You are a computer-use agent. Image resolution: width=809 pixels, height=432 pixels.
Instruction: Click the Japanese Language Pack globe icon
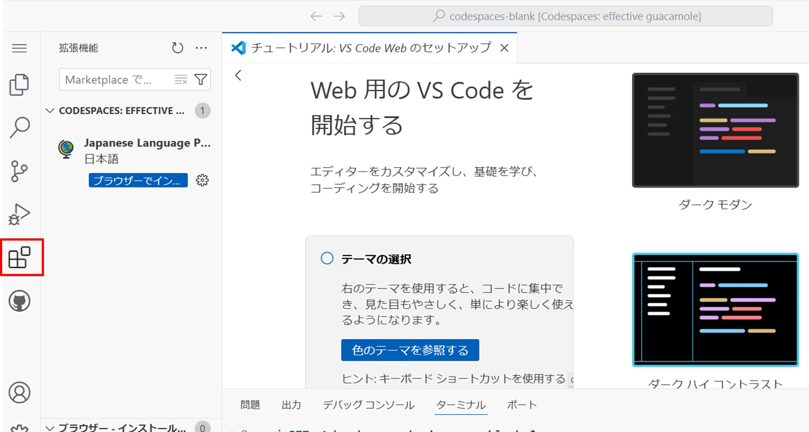click(66, 149)
